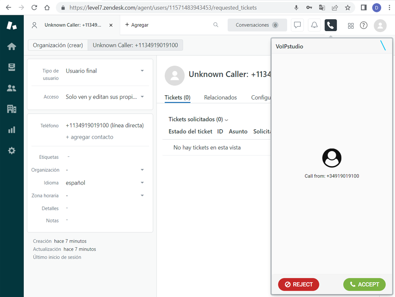The width and height of the screenshot is (395, 297).
Task: Open the help question mark icon
Action: point(363,25)
